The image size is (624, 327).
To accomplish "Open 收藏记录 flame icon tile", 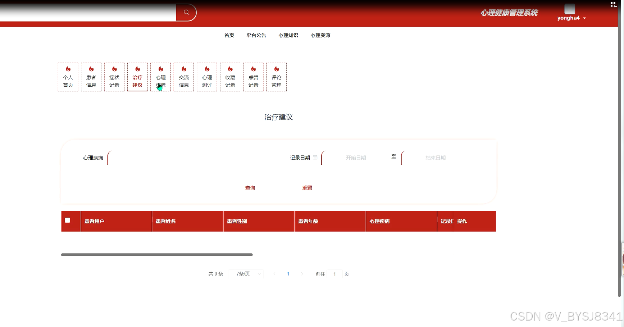I will pos(230,77).
